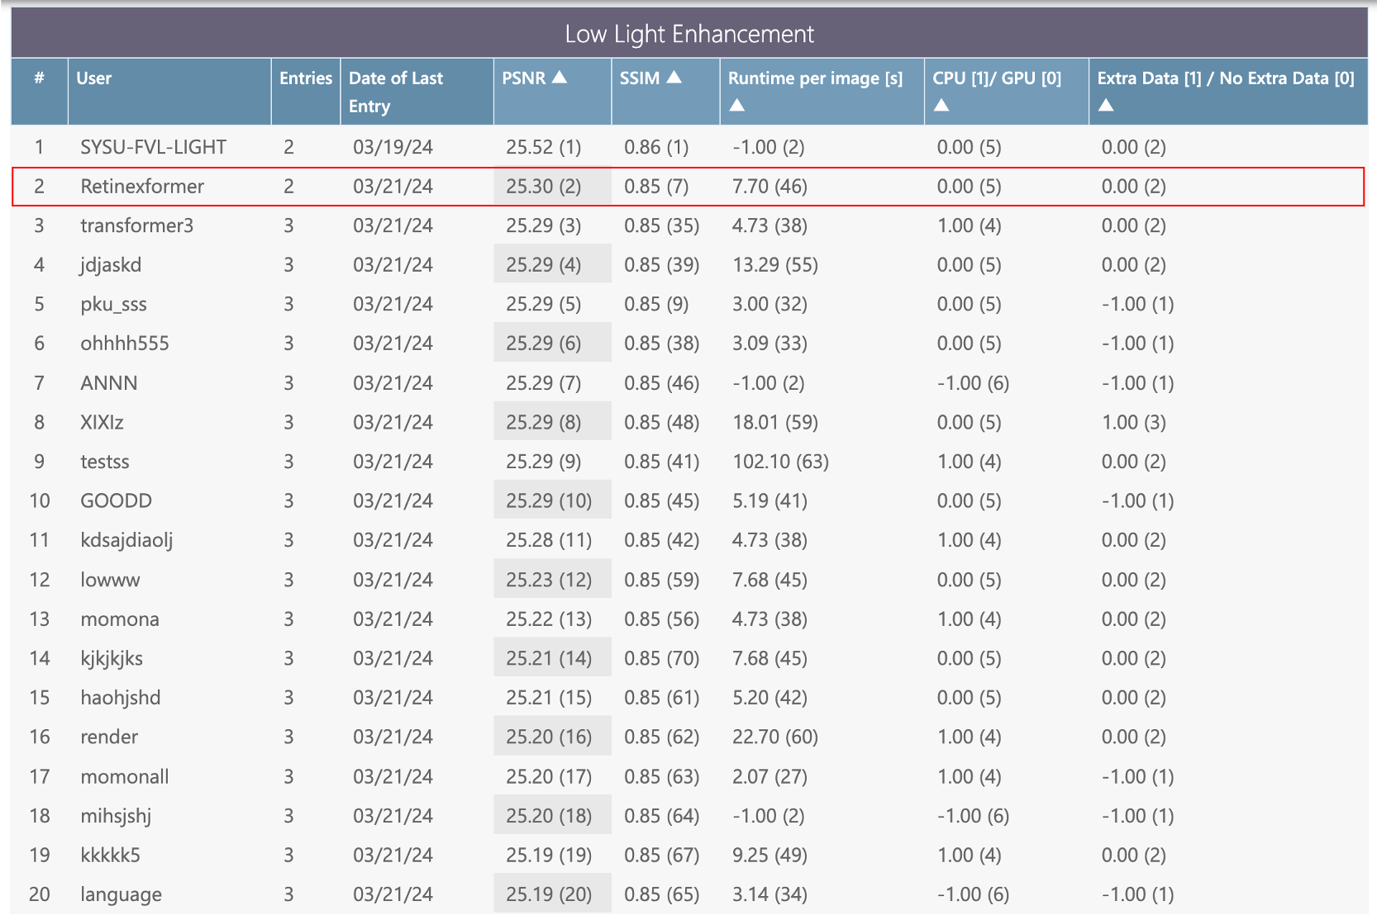Click runtime value 22.70 (60)

click(775, 737)
